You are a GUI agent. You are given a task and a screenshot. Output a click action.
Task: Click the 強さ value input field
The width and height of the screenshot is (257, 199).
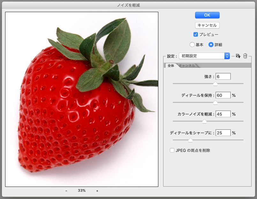223,76
